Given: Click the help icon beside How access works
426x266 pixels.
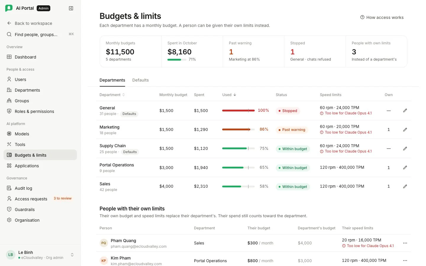Looking at the screenshot, I should pyautogui.click(x=362, y=17).
